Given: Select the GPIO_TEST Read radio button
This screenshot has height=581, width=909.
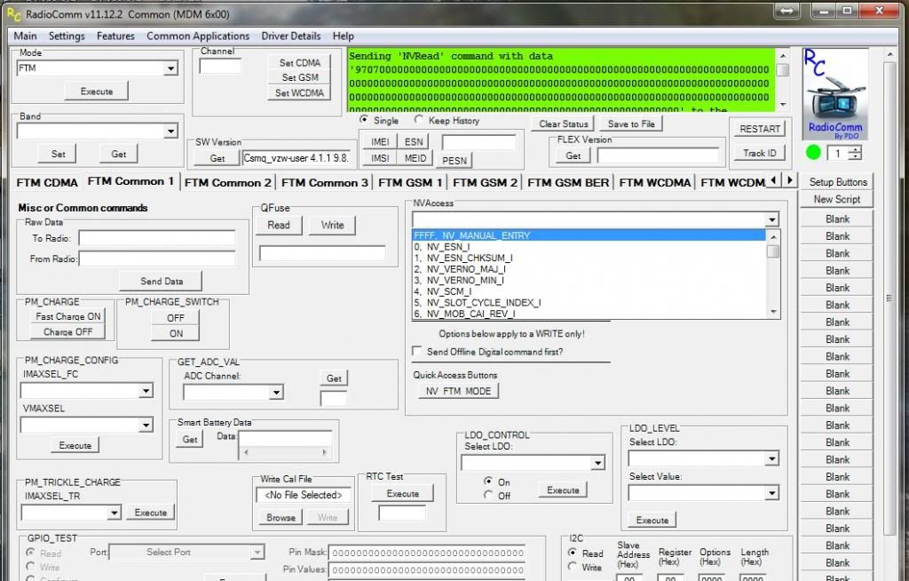Looking at the screenshot, I should point(31,553).
